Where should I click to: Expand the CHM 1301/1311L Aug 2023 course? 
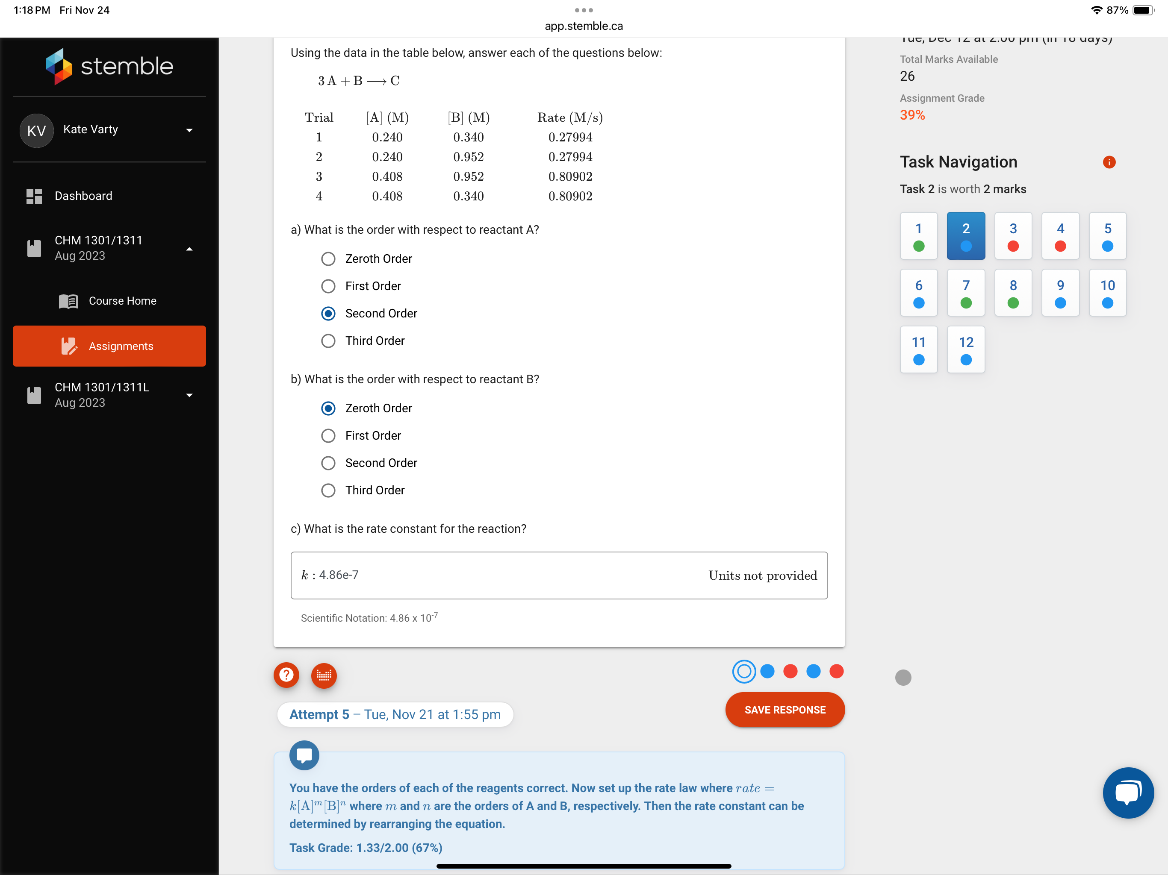click(189, 395)
